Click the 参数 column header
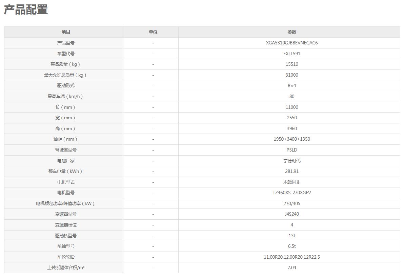The height and width of the screenshot is (279, 404). coord(291,32)
